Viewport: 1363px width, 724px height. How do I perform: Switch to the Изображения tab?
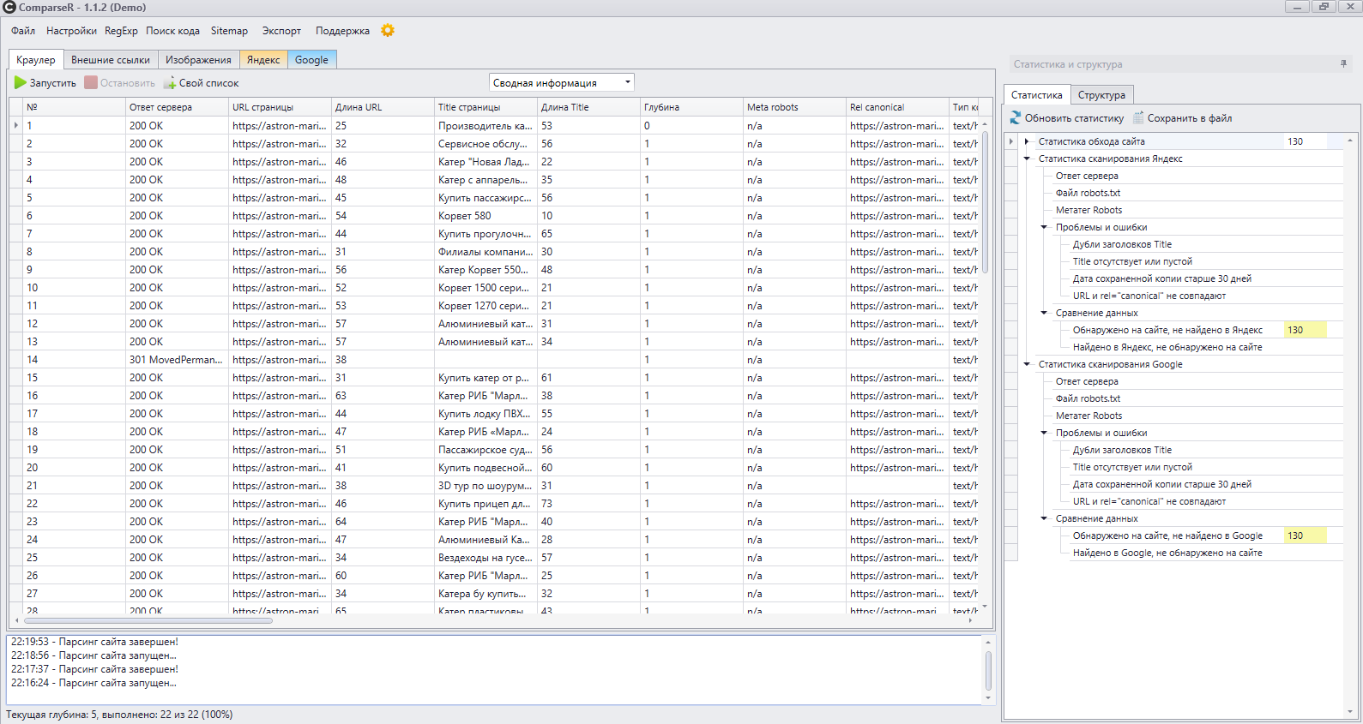pyautogui.click(x=198, y=60)
